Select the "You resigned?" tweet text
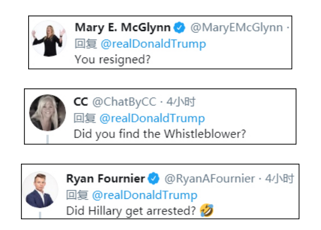321x230 pixels. 113,60
